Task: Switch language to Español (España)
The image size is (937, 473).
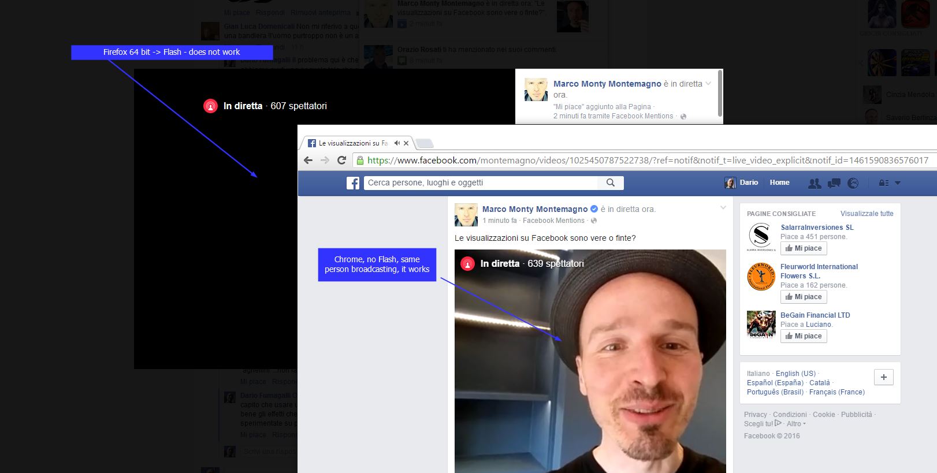Action: click(x=775, y=383)
